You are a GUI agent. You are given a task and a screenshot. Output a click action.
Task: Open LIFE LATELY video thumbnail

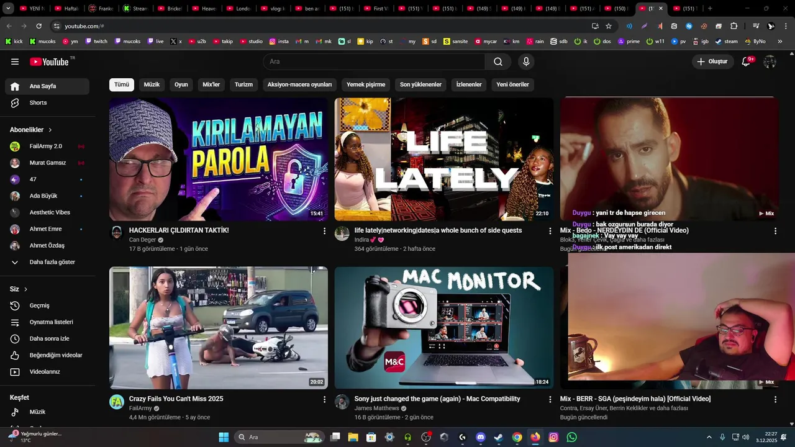(x=444, y=159)
